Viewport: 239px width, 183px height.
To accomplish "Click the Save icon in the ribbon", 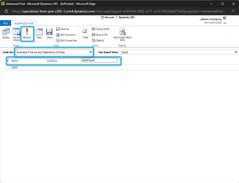I will (x=49, y=34).
